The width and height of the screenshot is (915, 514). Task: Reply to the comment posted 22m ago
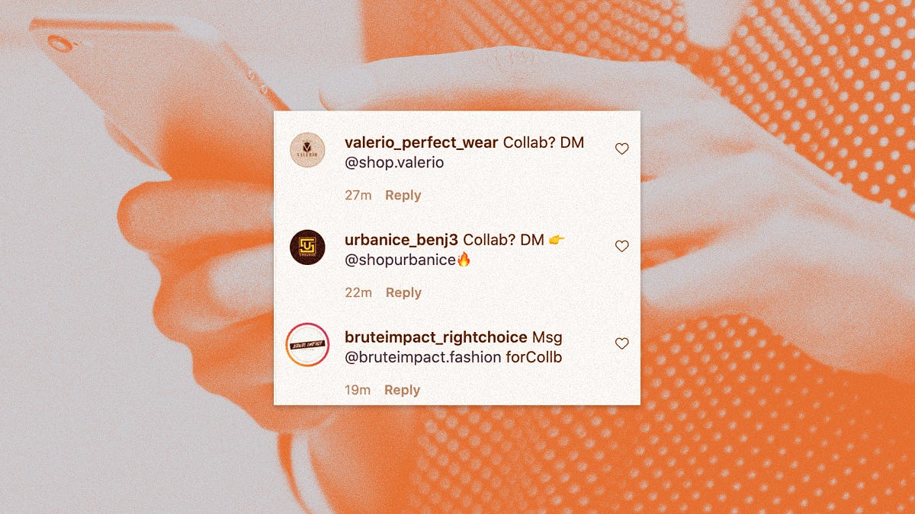point(403,292)
